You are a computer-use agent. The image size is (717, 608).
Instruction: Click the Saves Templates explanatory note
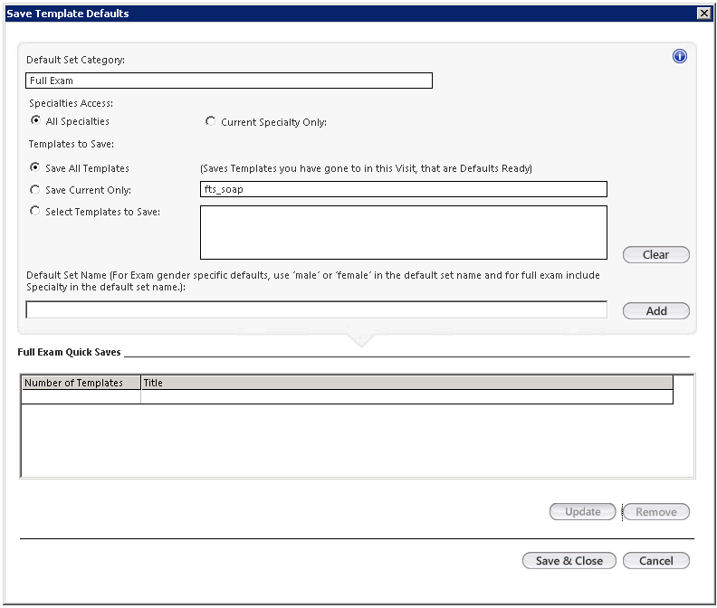[x=367, y=168]
